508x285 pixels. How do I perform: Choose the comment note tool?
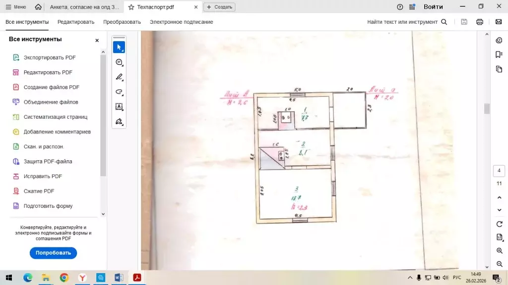[x=119, y=62]
